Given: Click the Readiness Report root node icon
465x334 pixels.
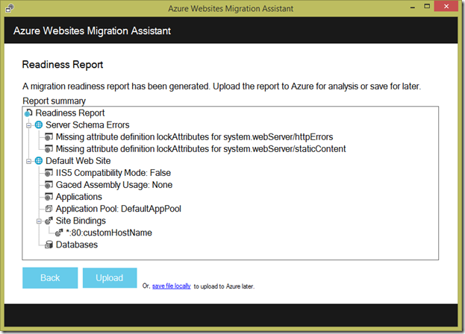Looking at the screenshot, I should 29,113.
